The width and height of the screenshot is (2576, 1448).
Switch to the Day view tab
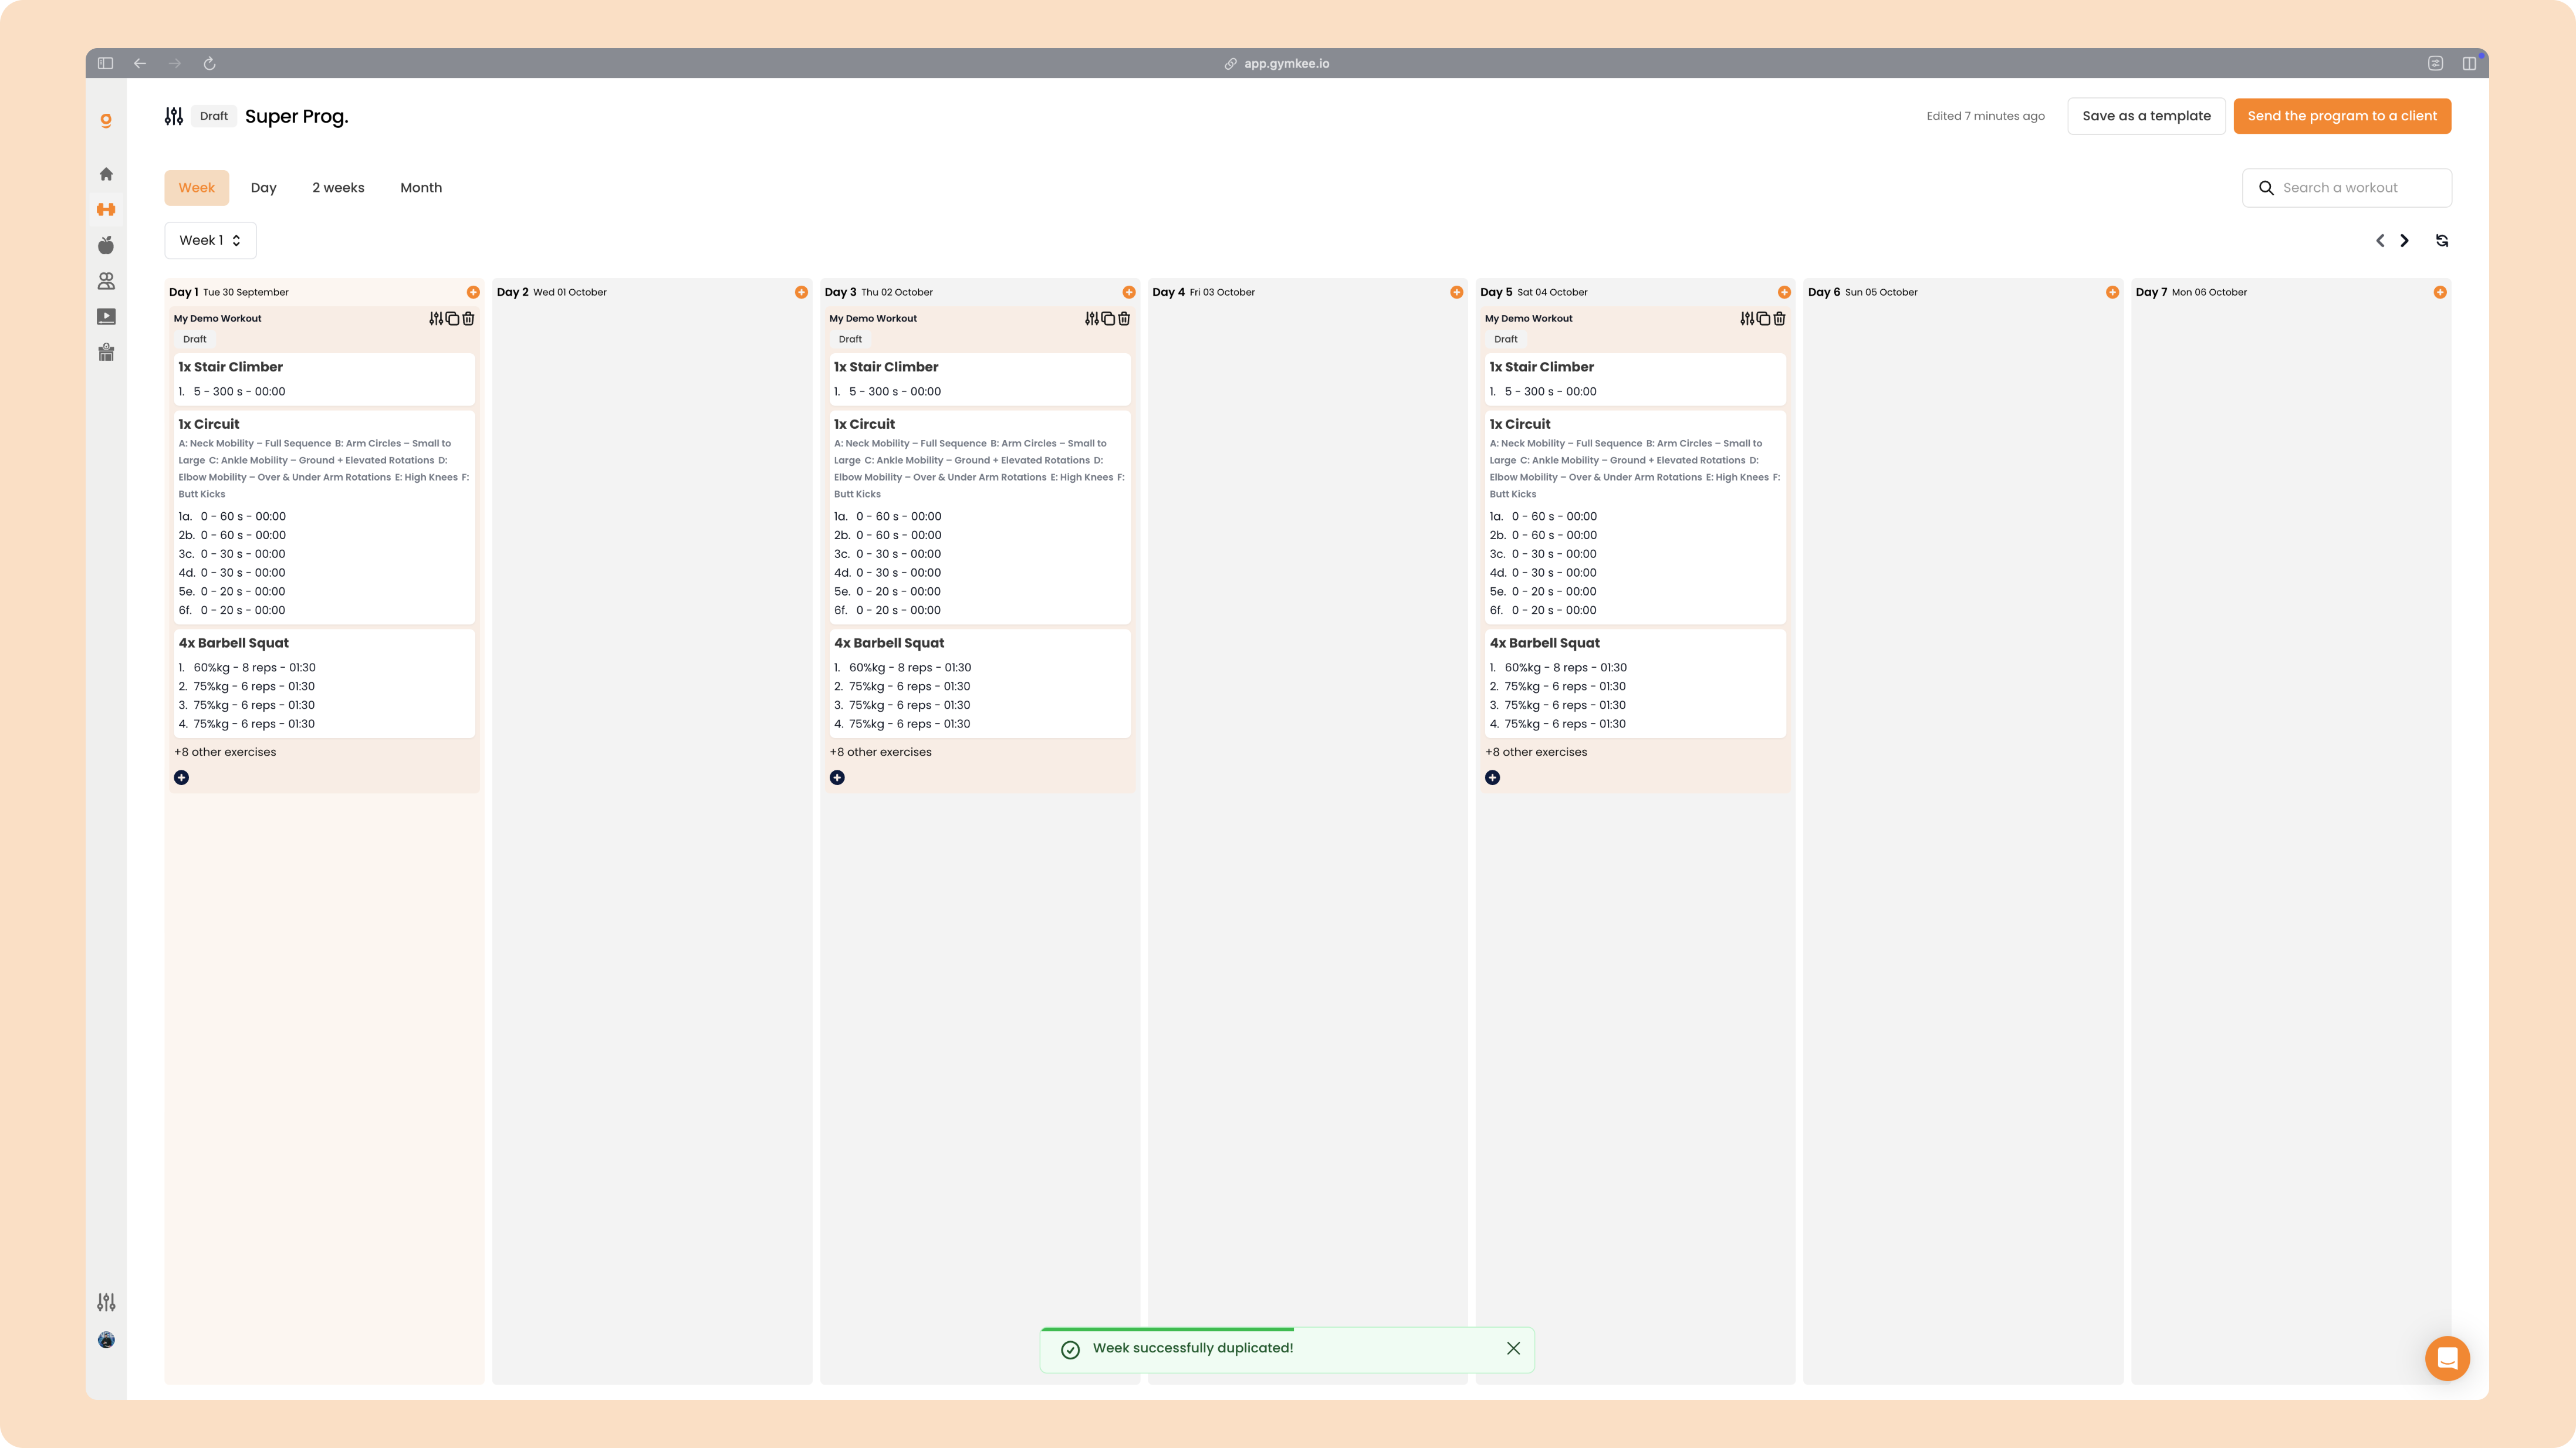click(263, 187)
